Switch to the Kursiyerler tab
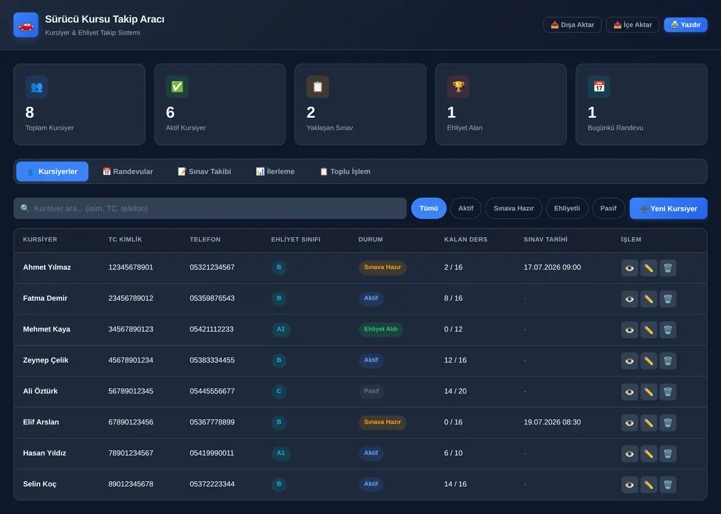 [52, 172]
